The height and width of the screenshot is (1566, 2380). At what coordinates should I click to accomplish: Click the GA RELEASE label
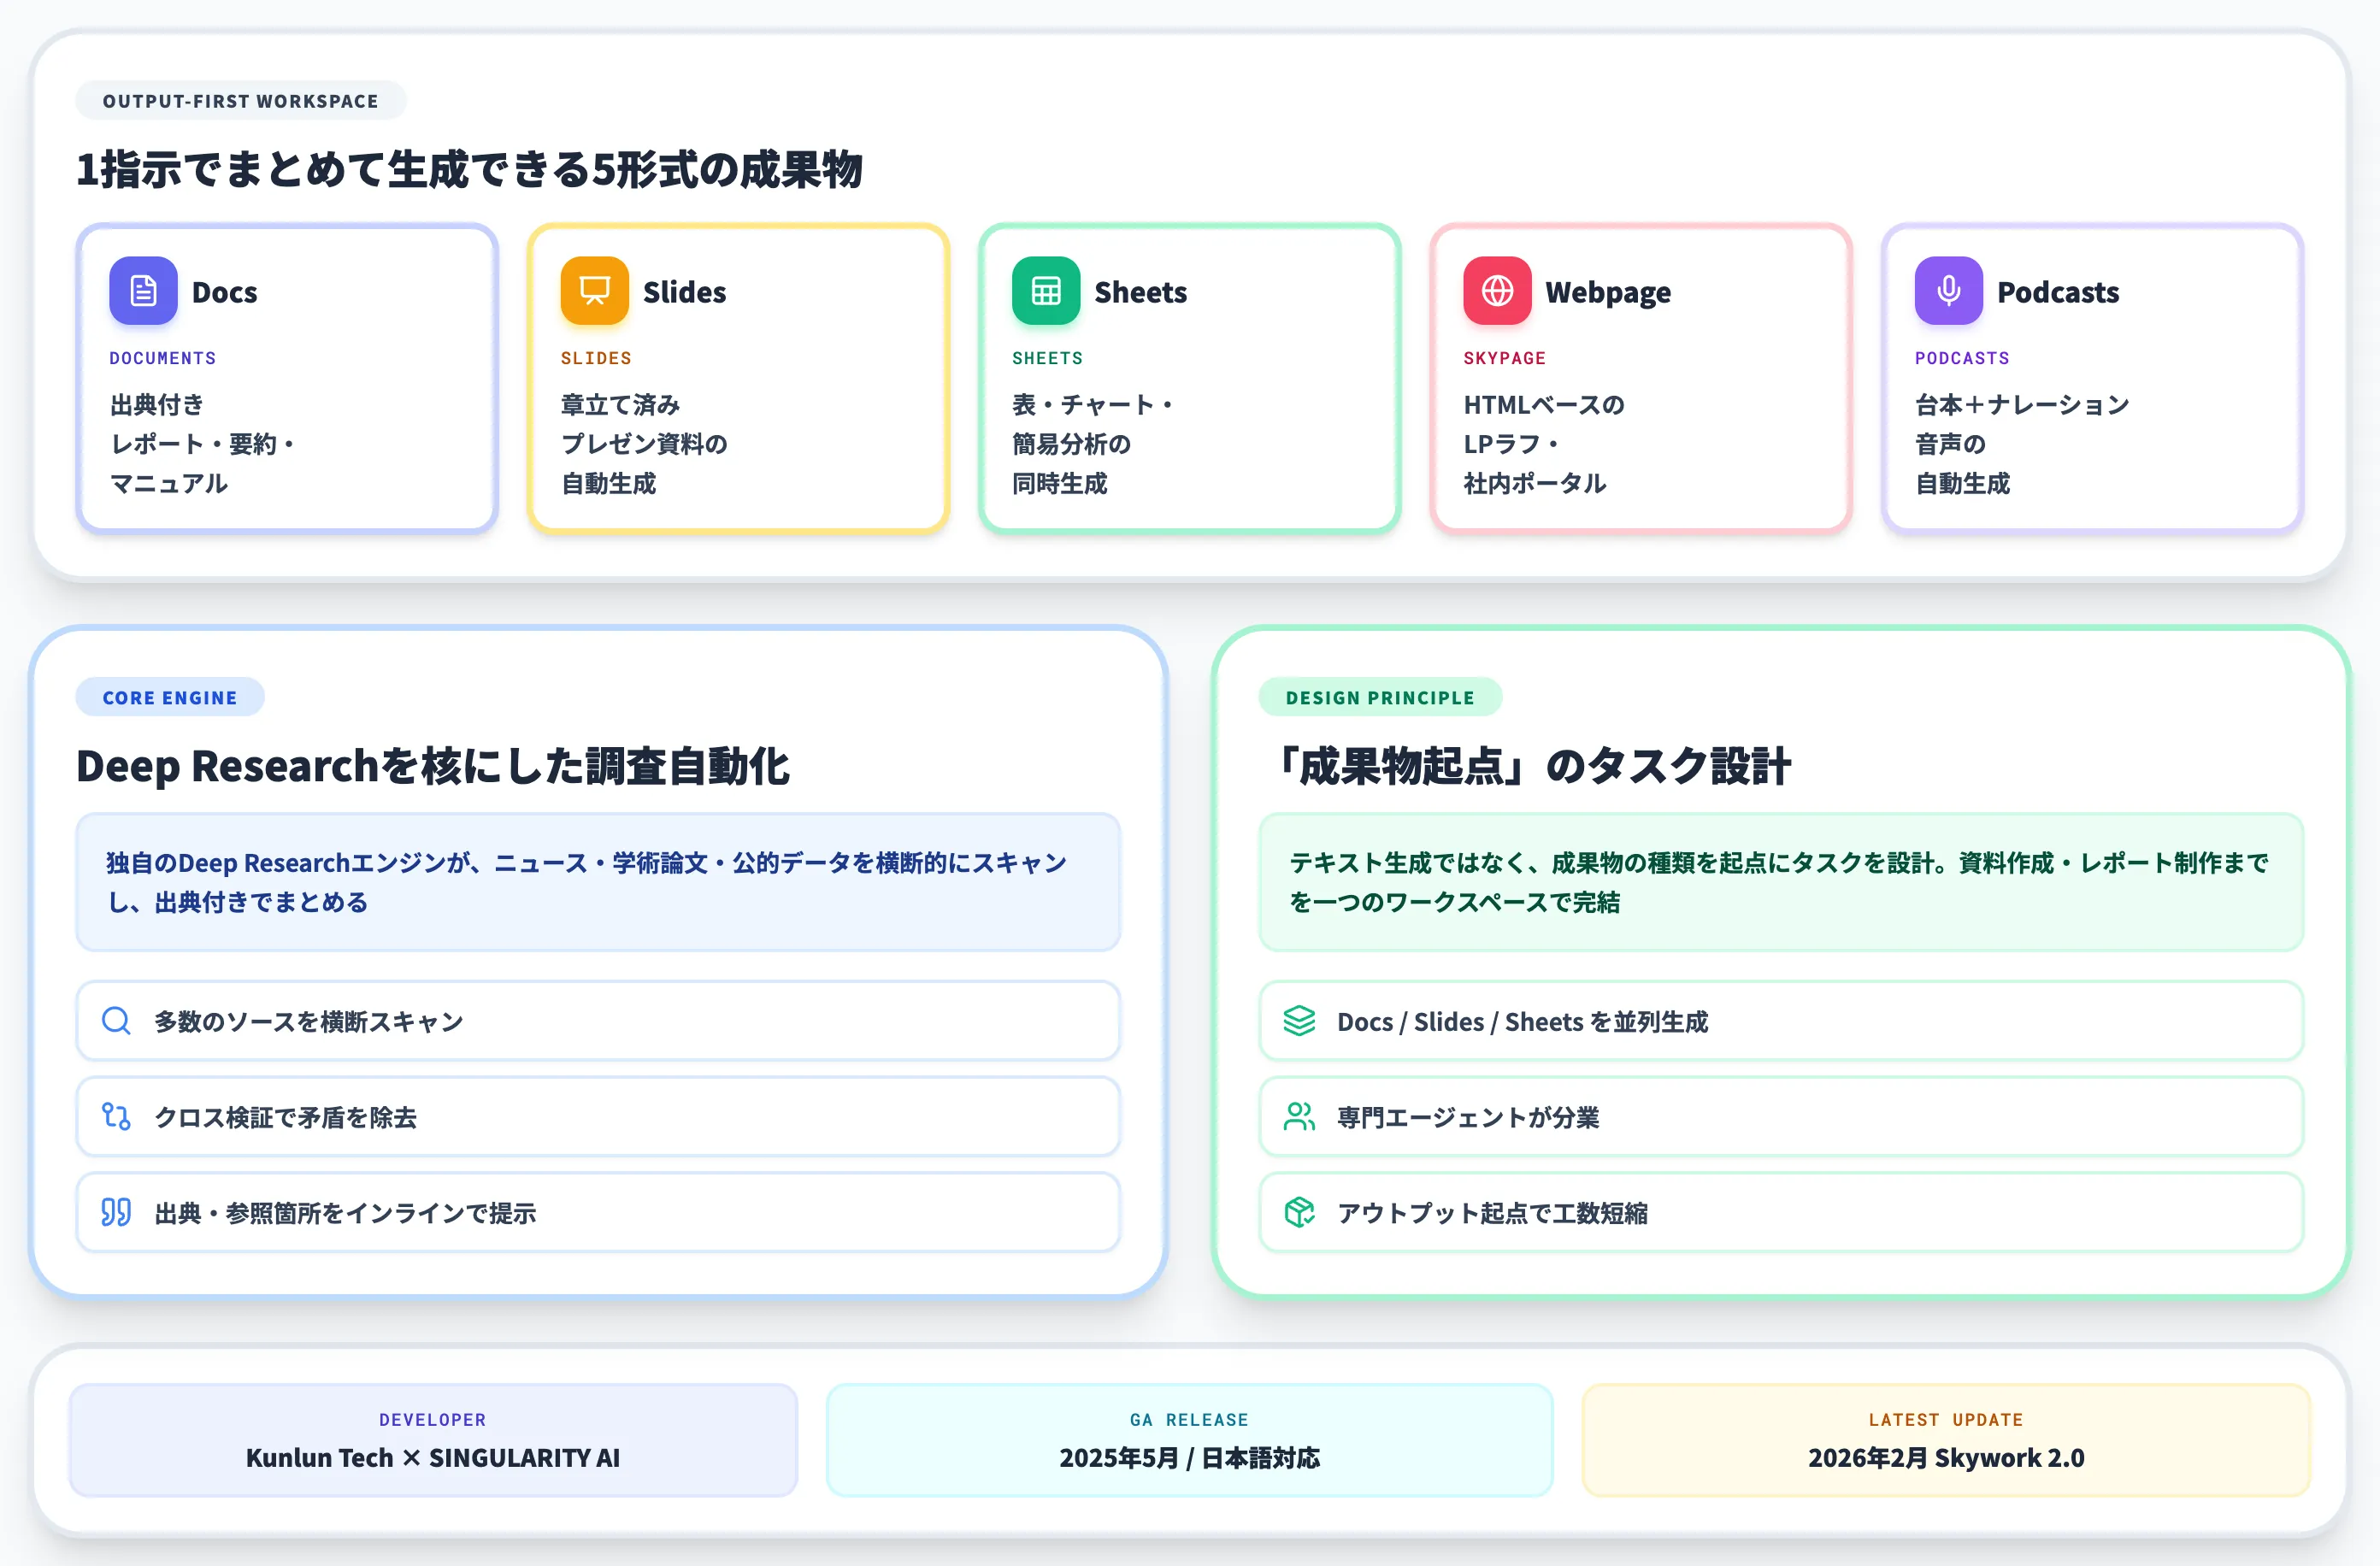pos(1189,1420)
